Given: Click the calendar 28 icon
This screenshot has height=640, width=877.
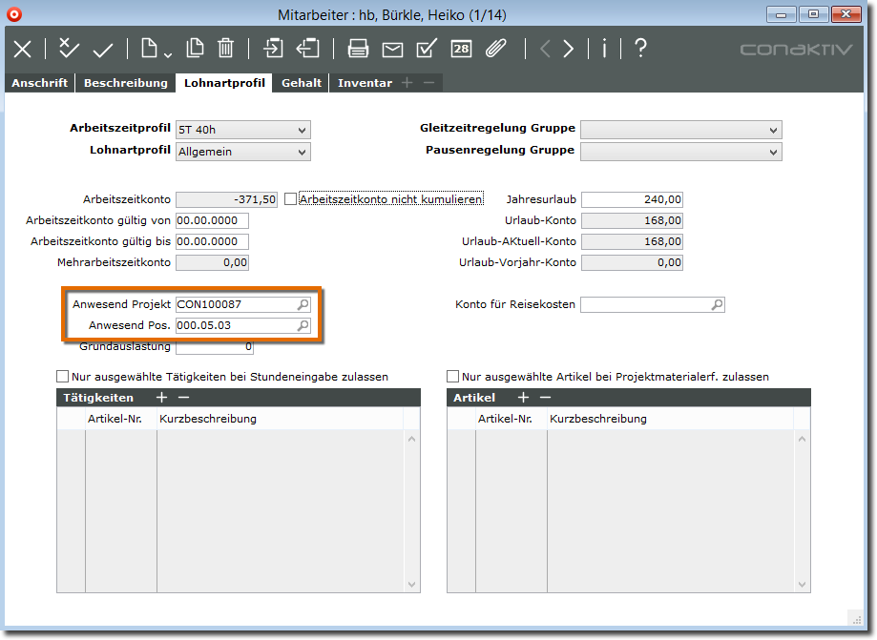Looking at the screenshot, I should [461, 49].
